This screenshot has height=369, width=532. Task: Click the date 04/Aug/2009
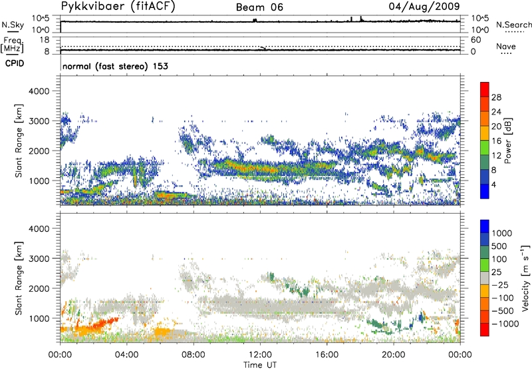point(424,6)
